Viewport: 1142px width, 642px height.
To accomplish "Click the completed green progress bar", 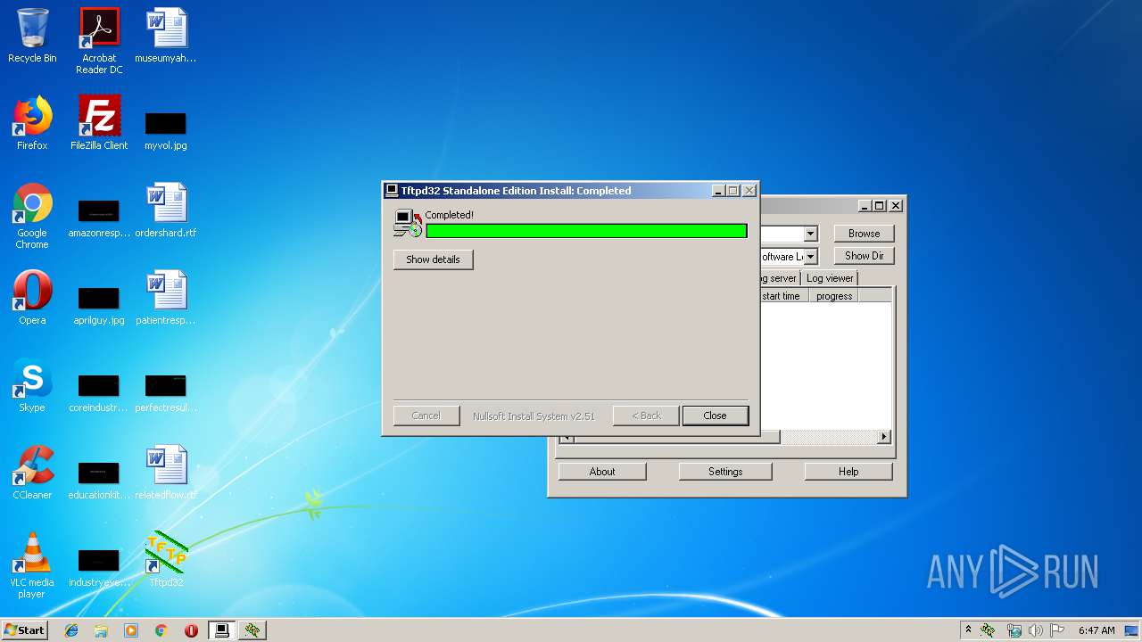I will 586,231.
